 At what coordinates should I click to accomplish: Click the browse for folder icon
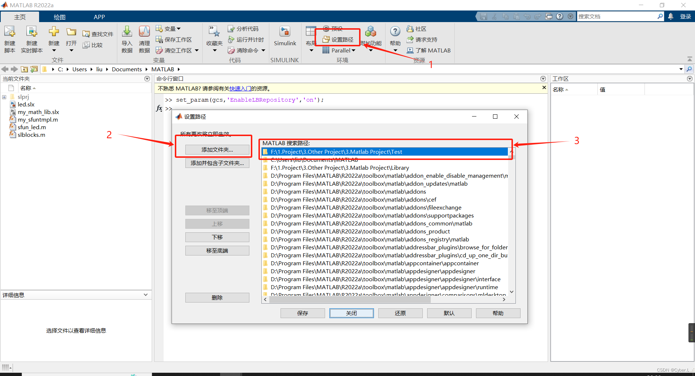[34, 69]
